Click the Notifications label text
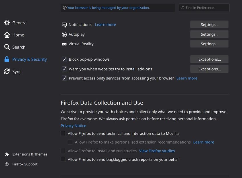The image size is (242, 178). point(80,25)
